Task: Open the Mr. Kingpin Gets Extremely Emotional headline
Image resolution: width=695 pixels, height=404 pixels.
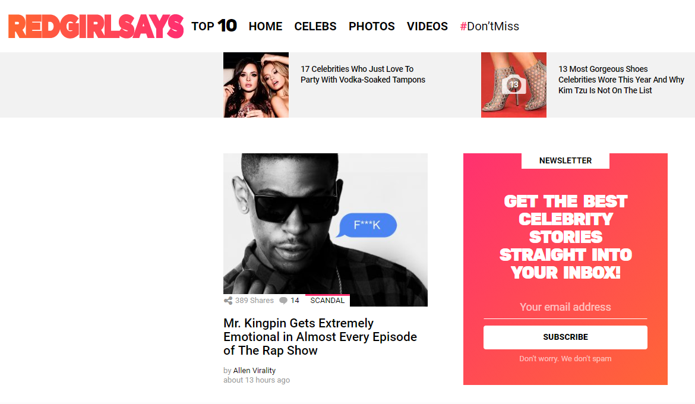Action: pos(320,337)
